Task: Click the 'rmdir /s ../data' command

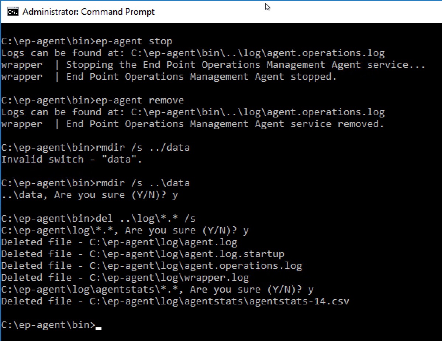Action: tap(143, 148)
